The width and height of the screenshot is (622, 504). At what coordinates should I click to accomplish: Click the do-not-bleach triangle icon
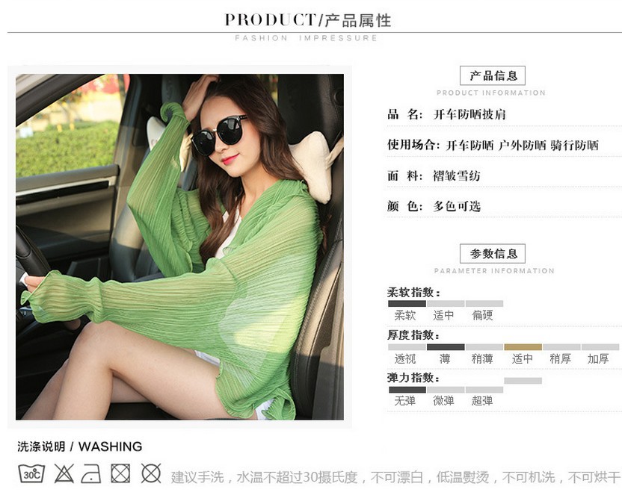64,473
